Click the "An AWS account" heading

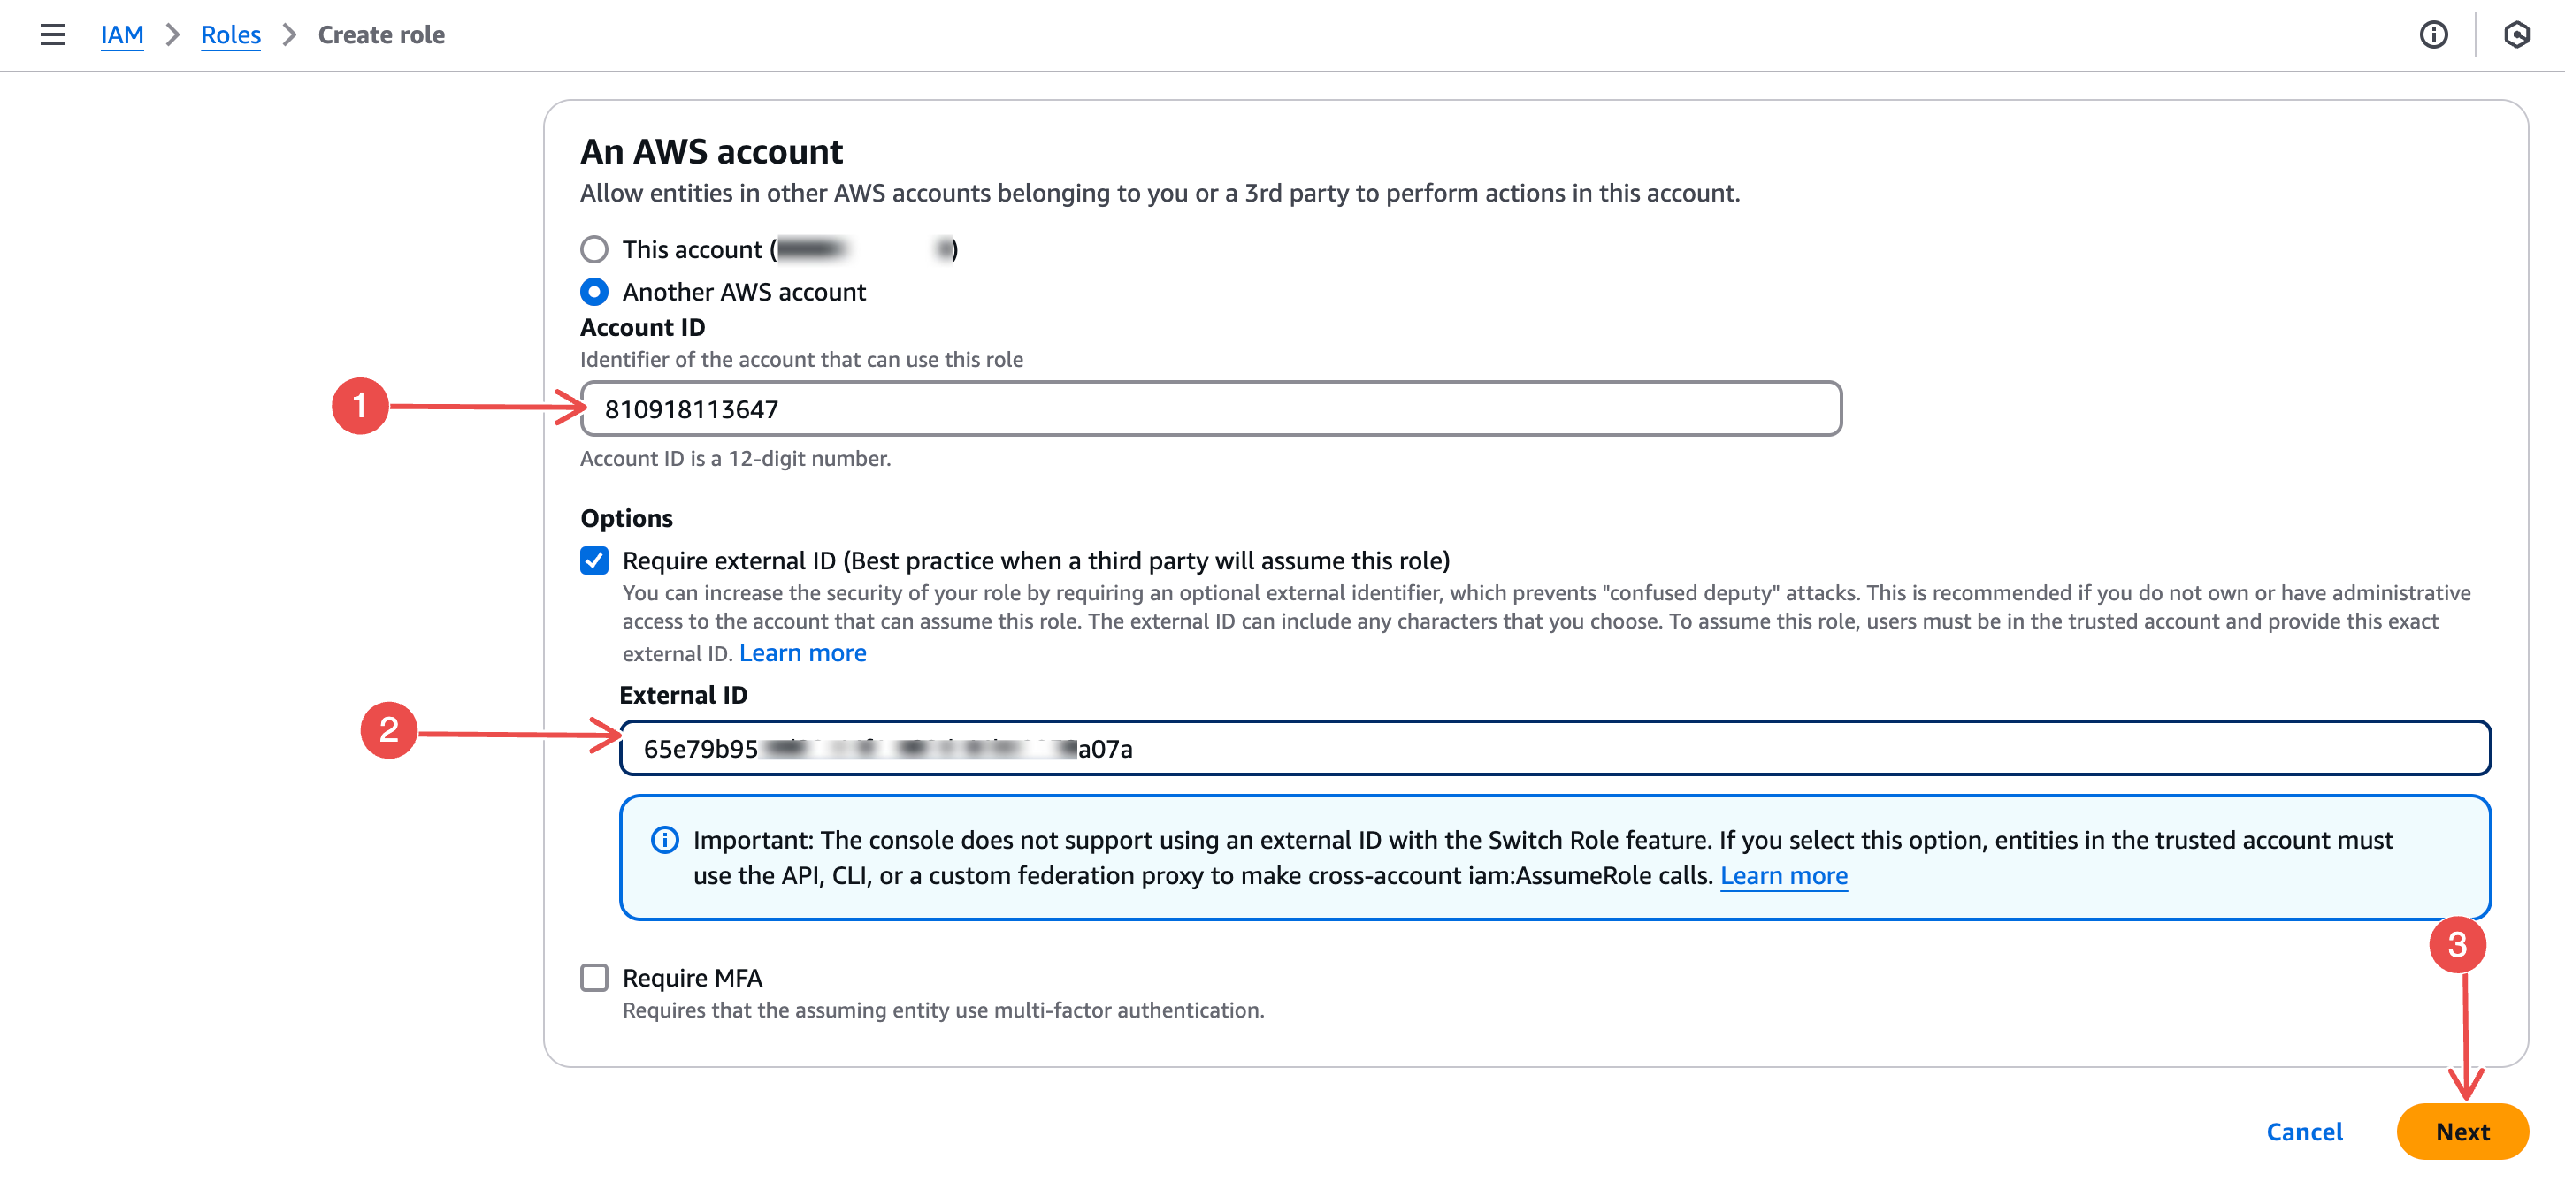(x=711, y=151)
